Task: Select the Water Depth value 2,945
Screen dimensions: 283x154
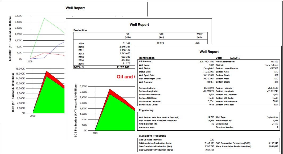Action: point(276,121)
